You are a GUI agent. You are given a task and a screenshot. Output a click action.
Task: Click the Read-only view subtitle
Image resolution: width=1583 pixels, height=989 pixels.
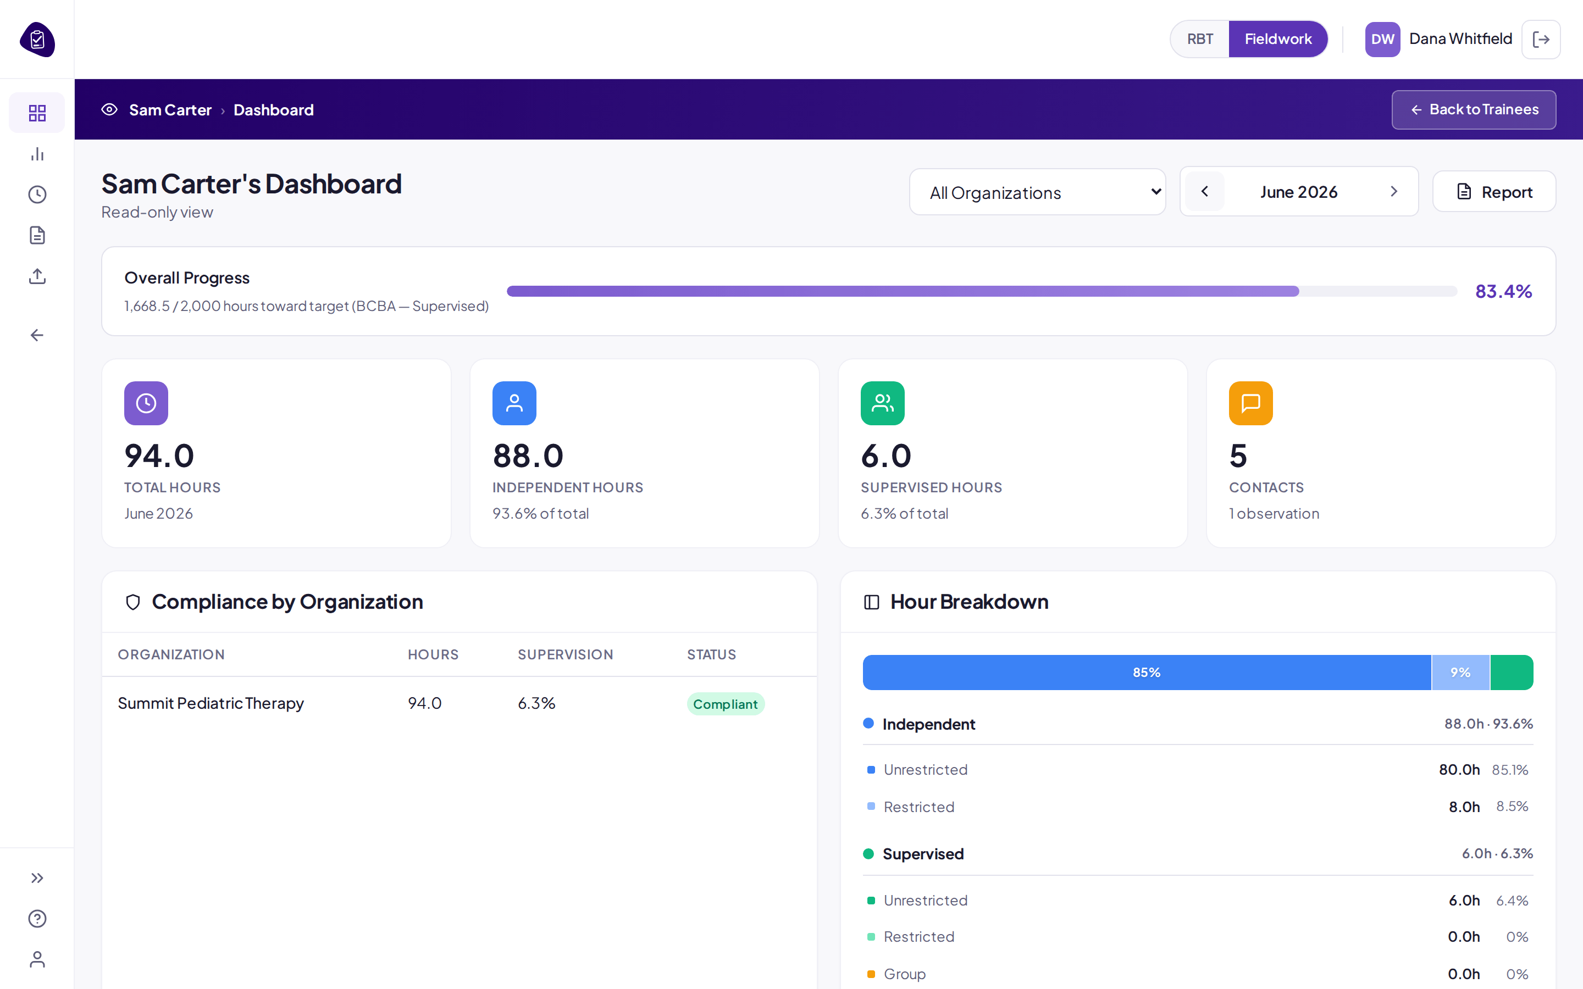157,212
